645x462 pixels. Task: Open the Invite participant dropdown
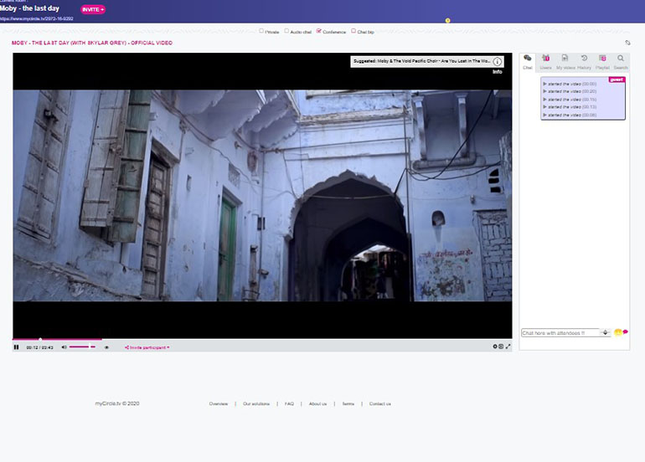tap(147, 347)
